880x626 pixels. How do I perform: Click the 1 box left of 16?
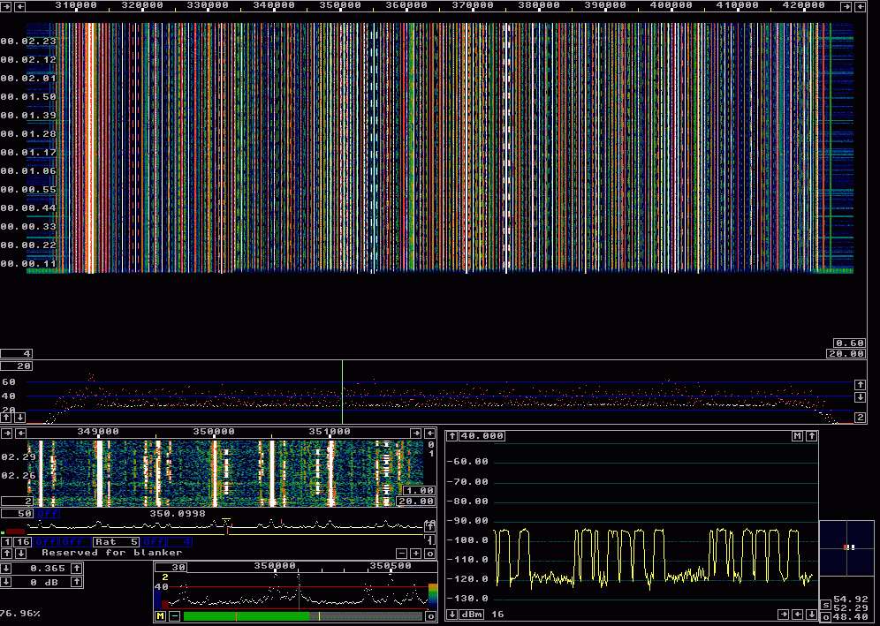click(x=7, y=542)
